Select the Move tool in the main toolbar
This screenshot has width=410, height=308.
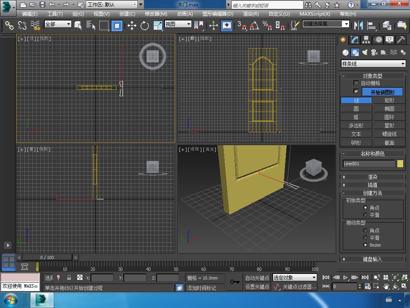click(x=132, y=26)
